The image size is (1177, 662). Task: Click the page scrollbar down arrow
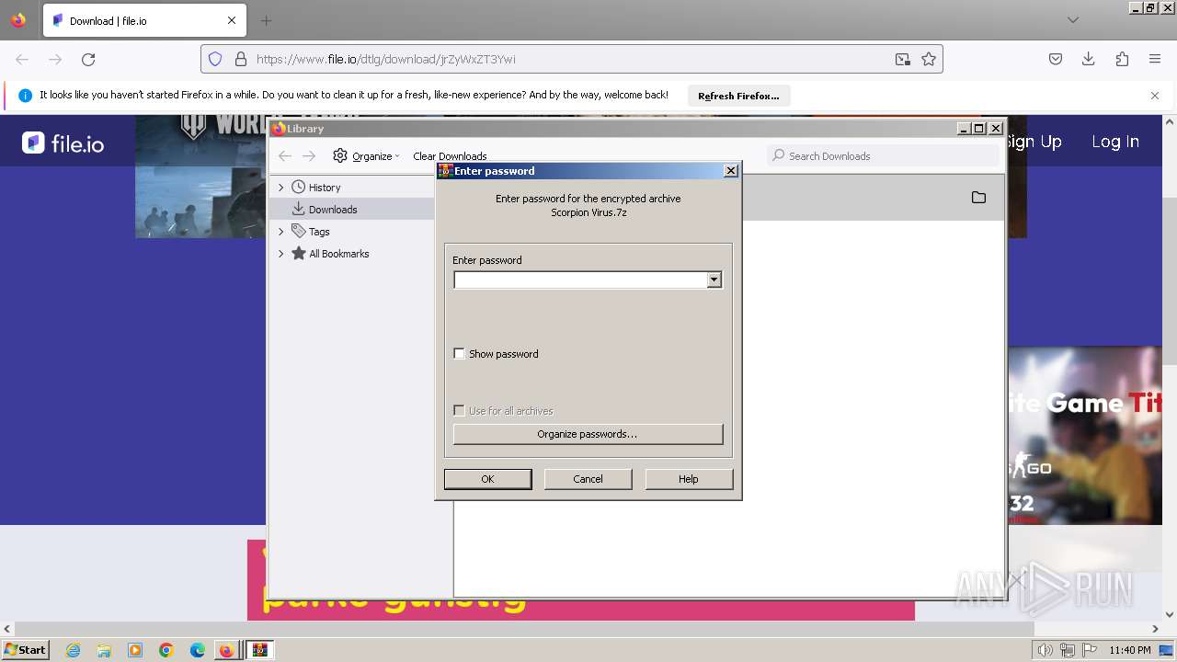click(x=1170, y=615)
